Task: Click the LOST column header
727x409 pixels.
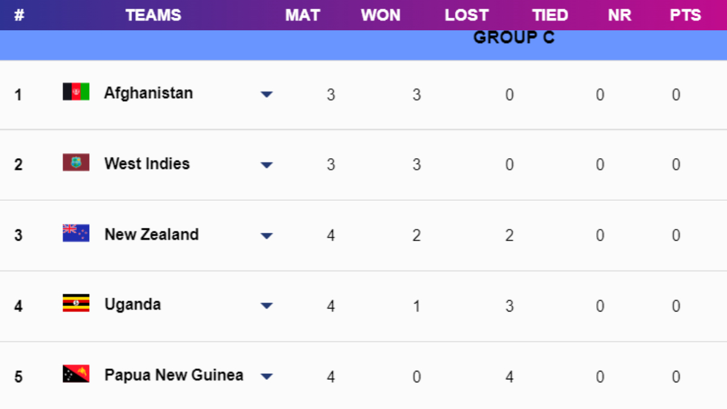Action: coord(466,15)
